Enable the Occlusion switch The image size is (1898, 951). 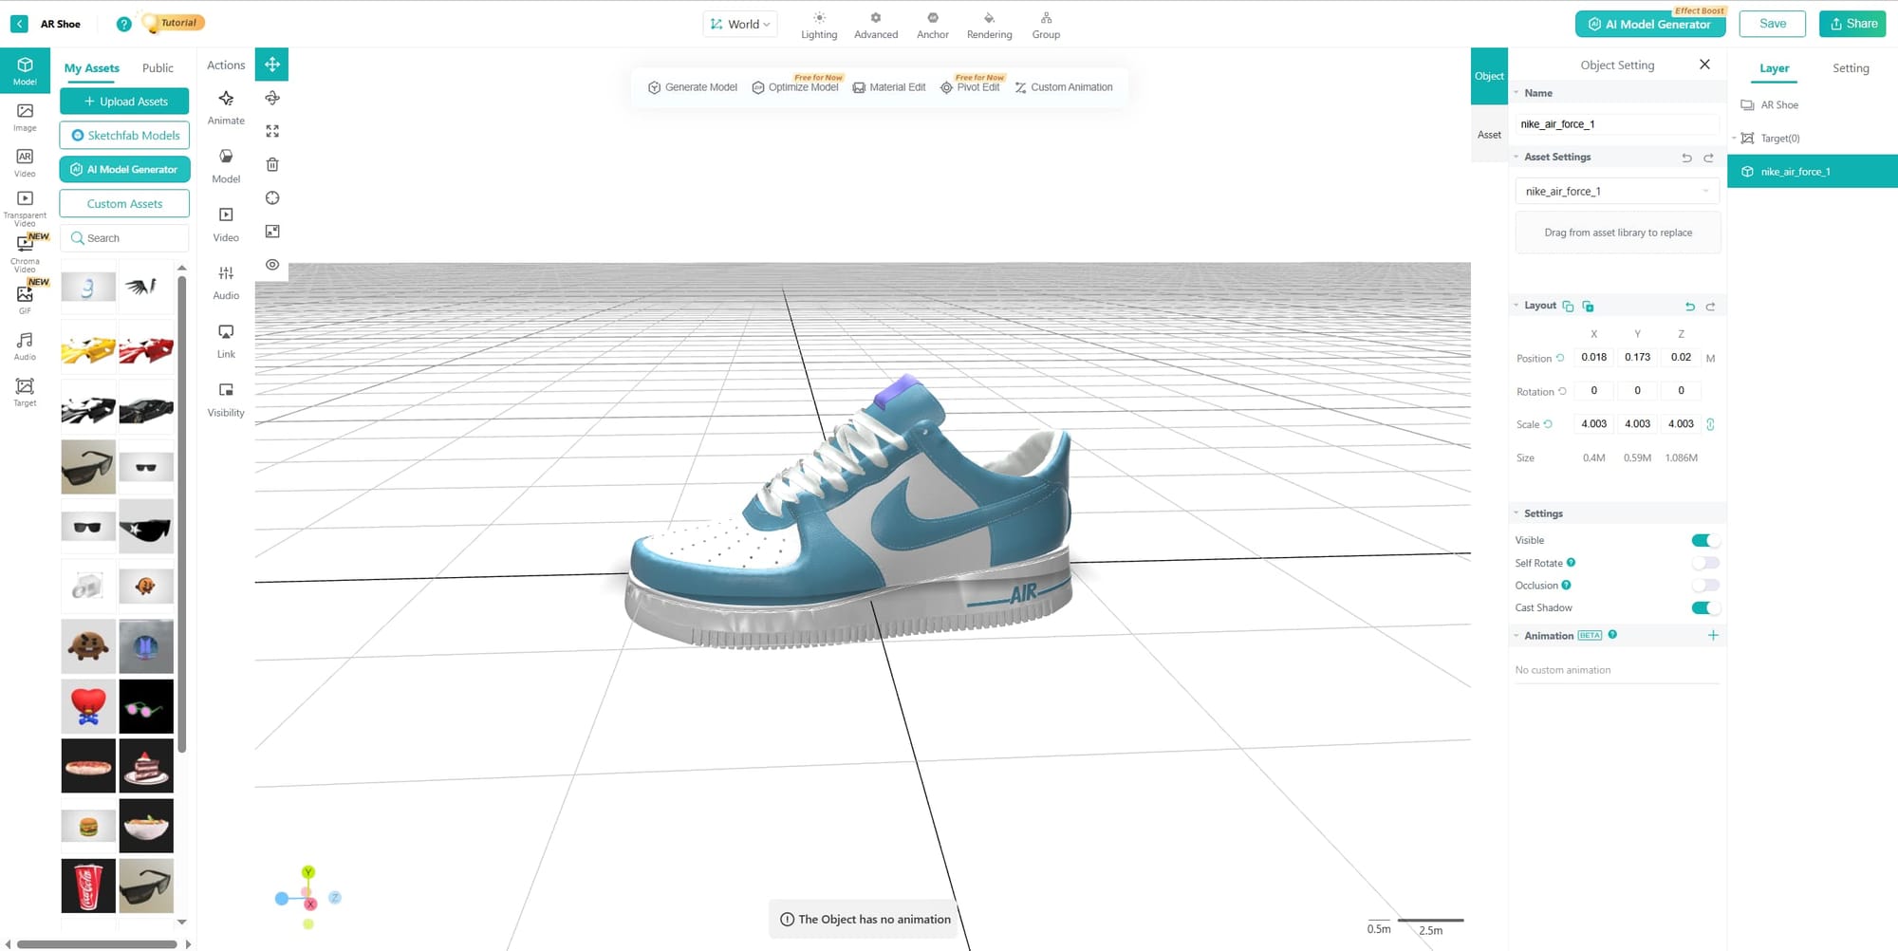tap(1705, 586)
